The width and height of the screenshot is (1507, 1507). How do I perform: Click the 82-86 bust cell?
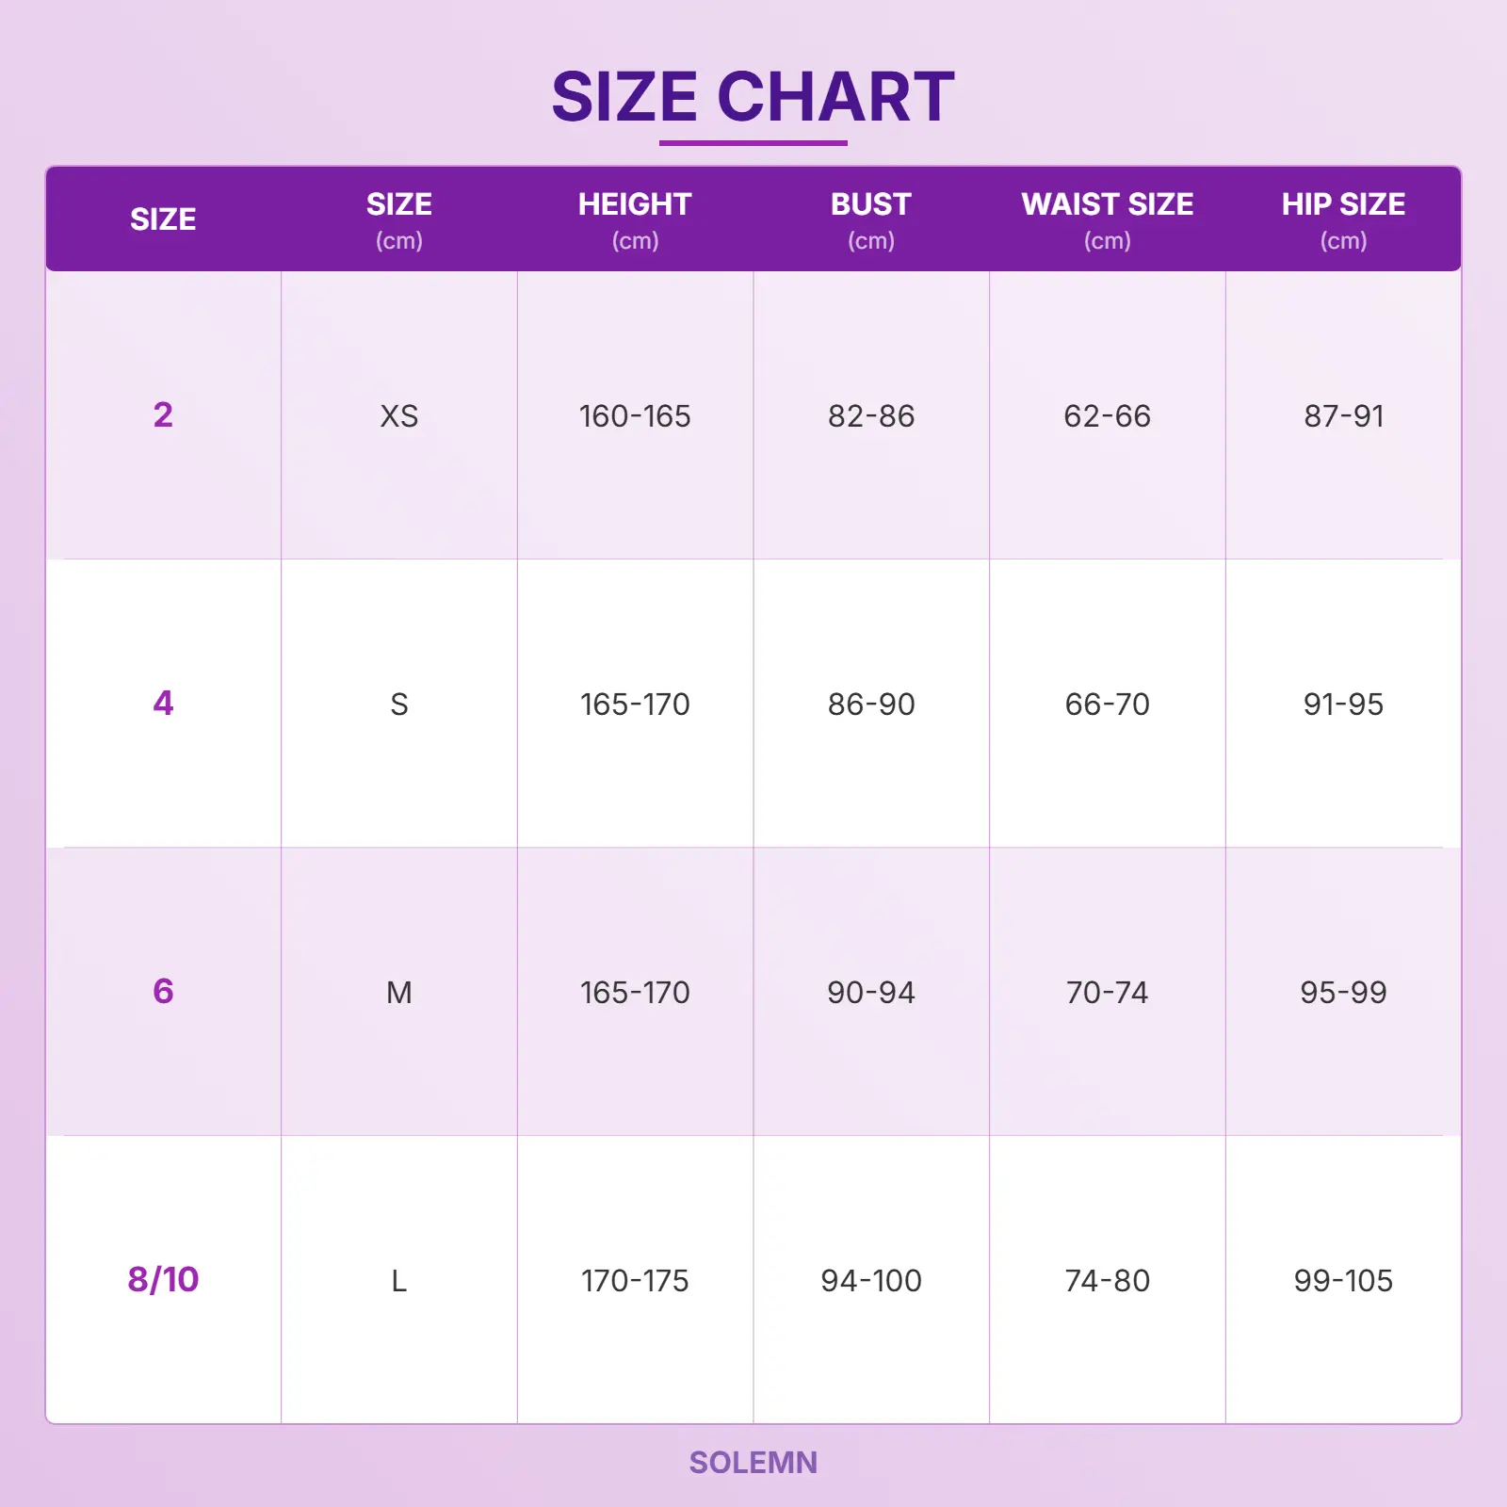point(871,416)
